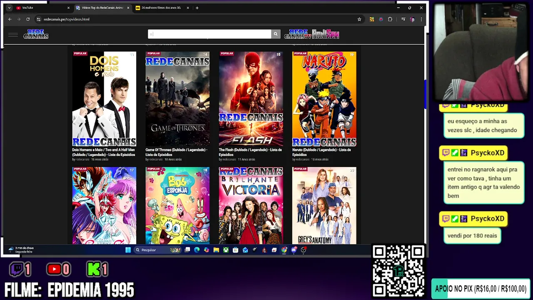
Task: Switch to the YouTube tab
Action: [42, 8]
